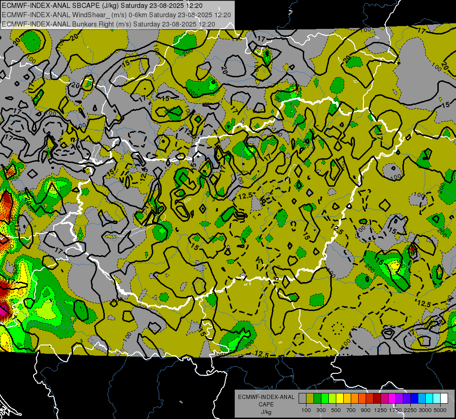Click the white swatch at the legend end
Image resolution: width=456 pixels, height=419 pixels.
click(444, 399)
